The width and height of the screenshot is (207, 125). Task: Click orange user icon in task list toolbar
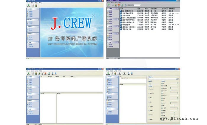point(116,5)
